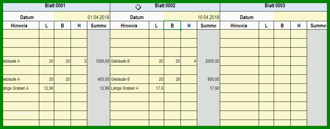Select the B value 25 cell
This screenshot has height=129, width=330.
pyautogui.click(x=172, y=61)
